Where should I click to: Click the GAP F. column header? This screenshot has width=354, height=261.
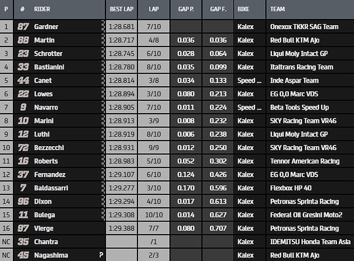pos(218,9)
